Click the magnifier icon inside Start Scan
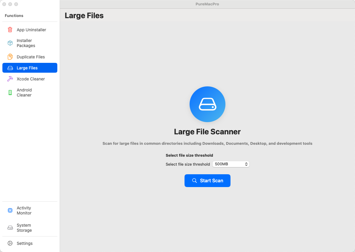The width and height of the screenshot is (355, 252). [194, 181]
